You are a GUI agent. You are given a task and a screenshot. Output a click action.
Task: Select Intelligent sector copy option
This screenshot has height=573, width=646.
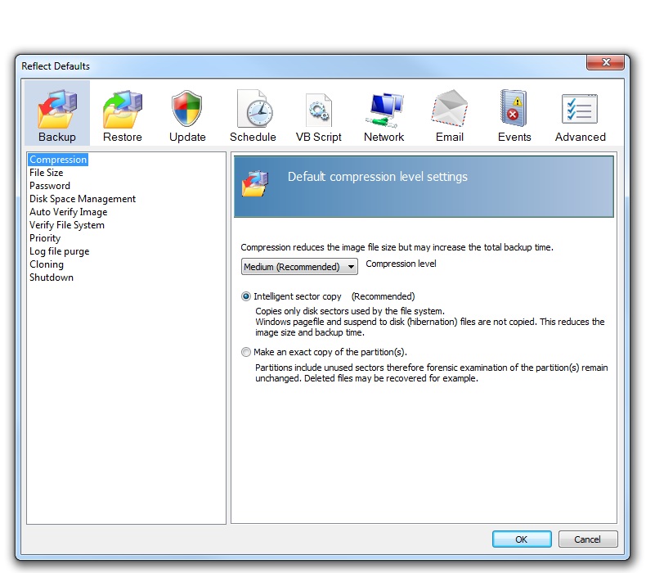coord(247,296)
